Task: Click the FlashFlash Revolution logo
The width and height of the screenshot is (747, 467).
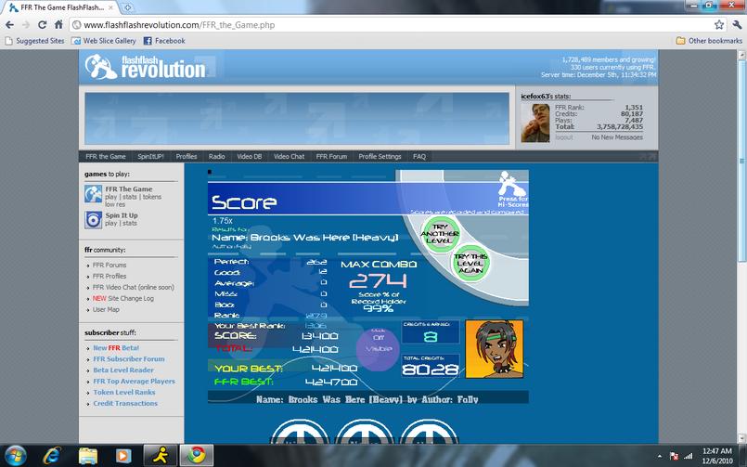Action: (146, 67)
